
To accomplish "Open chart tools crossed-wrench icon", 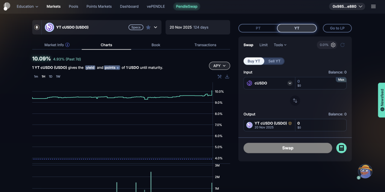I will click(220, 77).
